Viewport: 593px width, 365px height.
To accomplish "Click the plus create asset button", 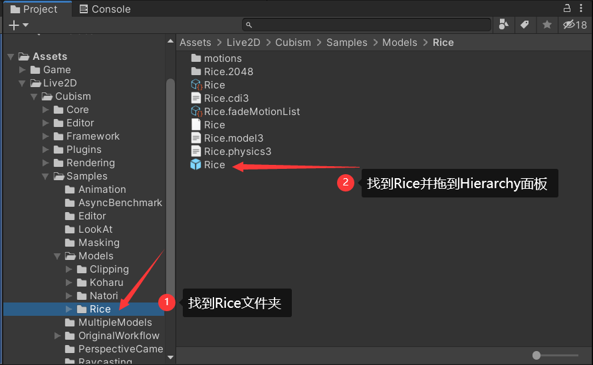I will tap(13, 25).
